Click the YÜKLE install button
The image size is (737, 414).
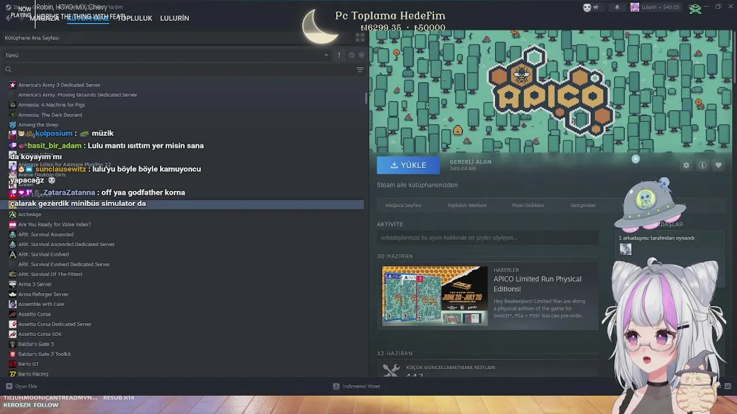(408, 165)
